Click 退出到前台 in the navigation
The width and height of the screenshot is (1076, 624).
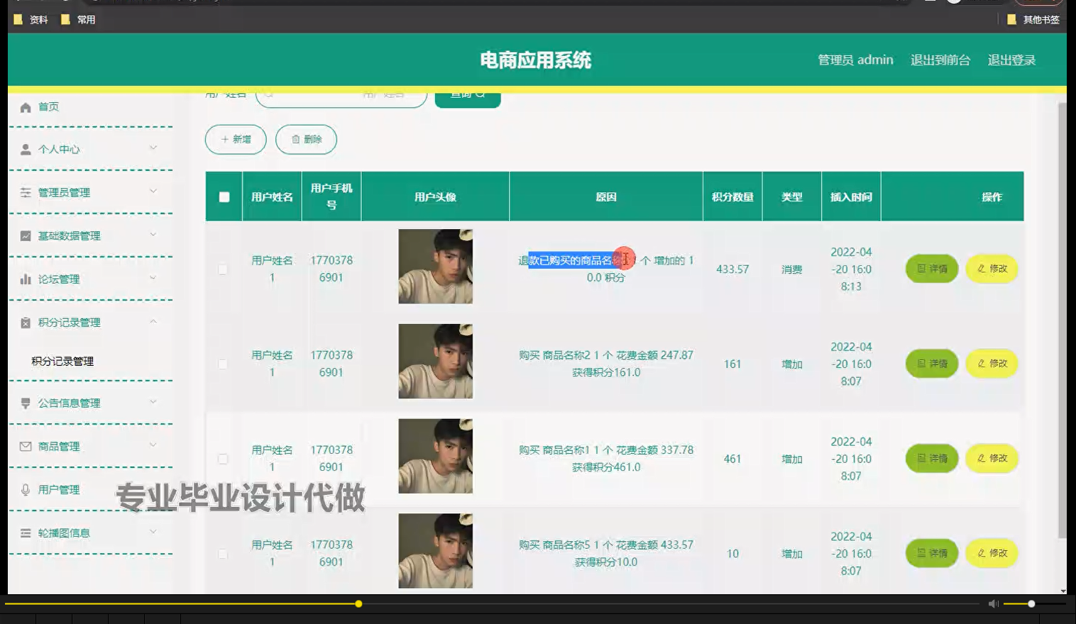tap(941, 60)
